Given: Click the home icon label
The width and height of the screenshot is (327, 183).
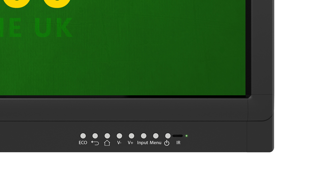Looking at the screenshot, I should 107,143.
